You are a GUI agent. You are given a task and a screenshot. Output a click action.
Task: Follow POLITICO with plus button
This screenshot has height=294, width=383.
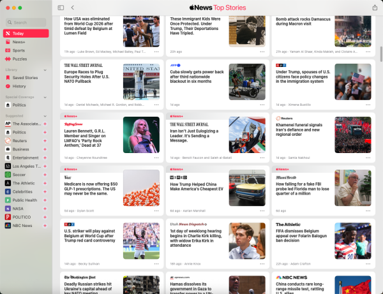coord(45,217)
